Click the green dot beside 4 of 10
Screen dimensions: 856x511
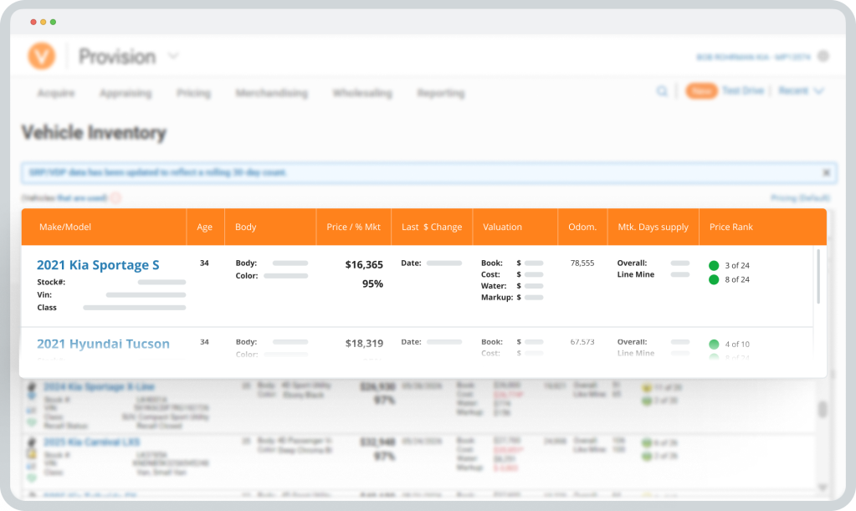pyautogui.click(x=714, y=344)
